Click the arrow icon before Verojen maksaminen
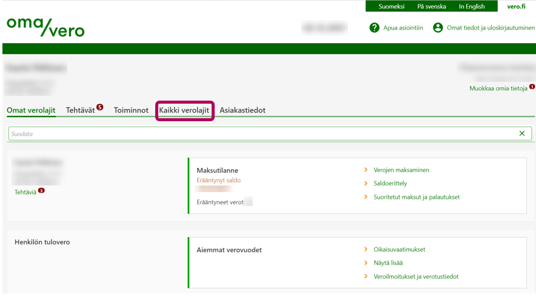Image resolution: width=536 pixels, height=297 pixels. 365,170
